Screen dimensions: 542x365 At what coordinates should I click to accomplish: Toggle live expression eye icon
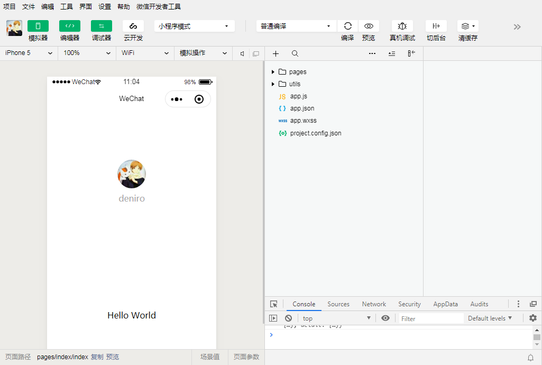coord(385,318)
